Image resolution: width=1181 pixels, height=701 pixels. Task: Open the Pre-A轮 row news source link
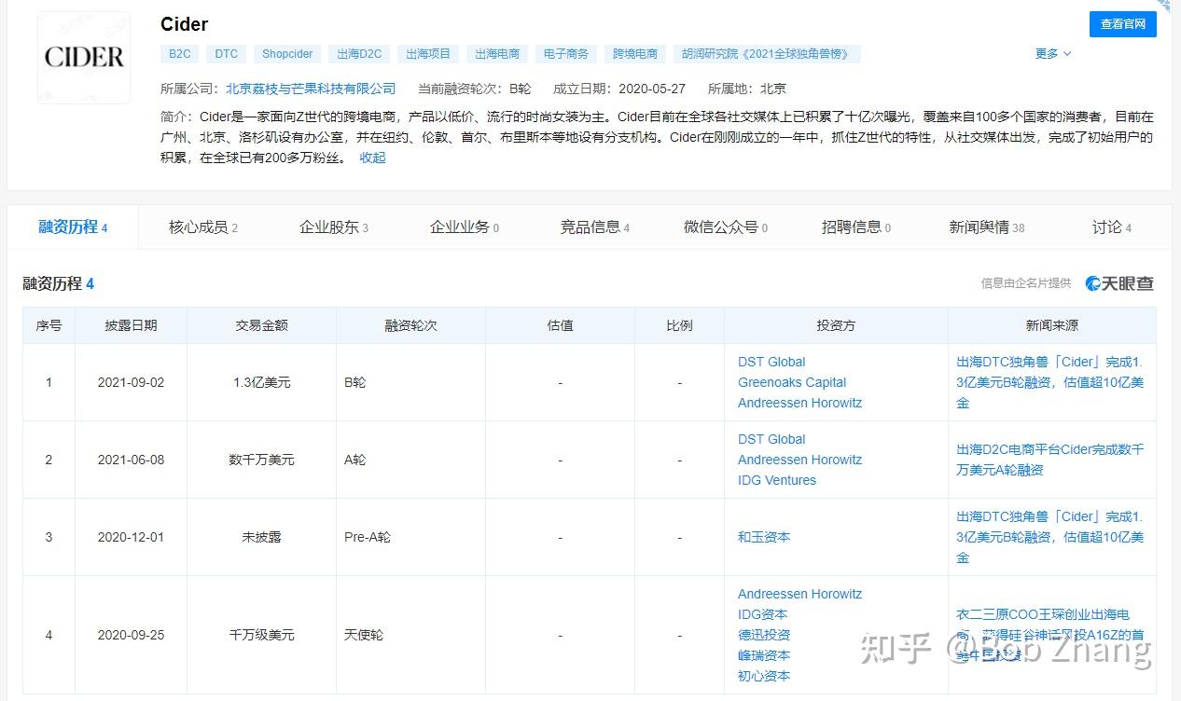pyautogui.click(x=1049, y=537)
